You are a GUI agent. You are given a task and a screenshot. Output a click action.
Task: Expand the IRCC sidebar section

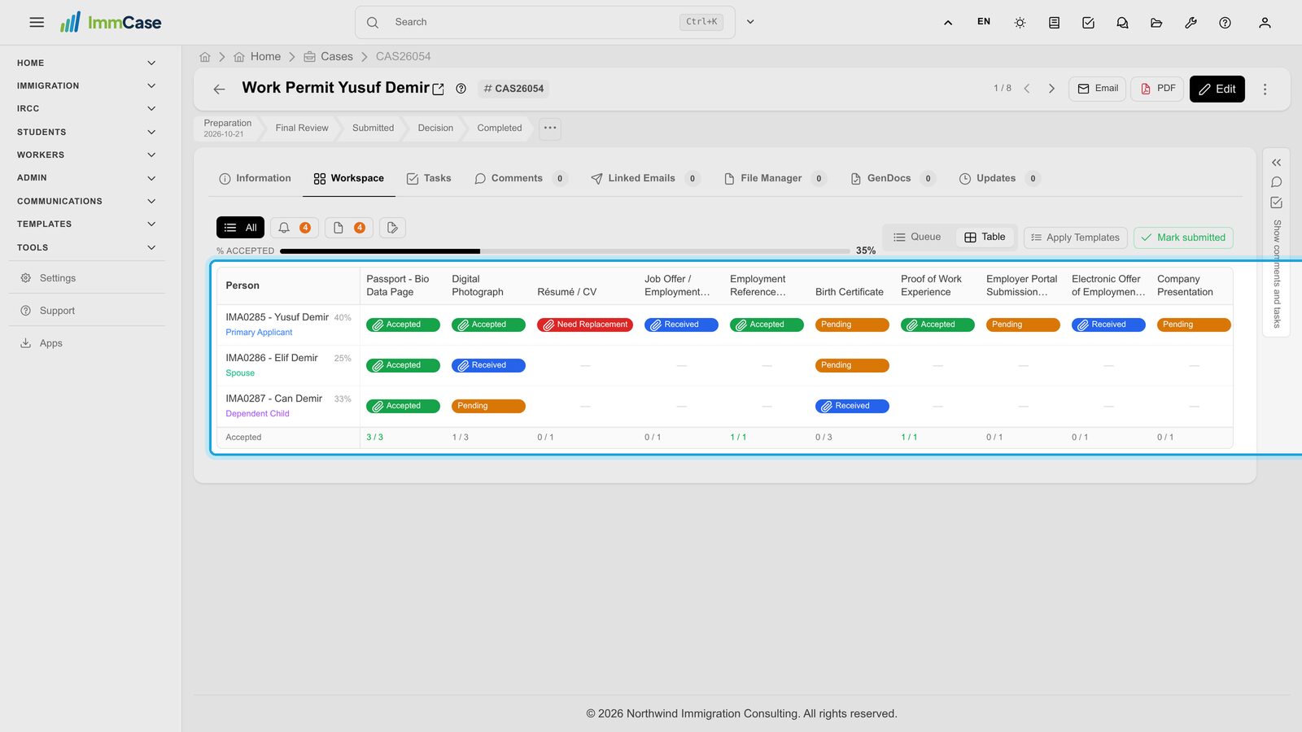(x=85, y=108)
